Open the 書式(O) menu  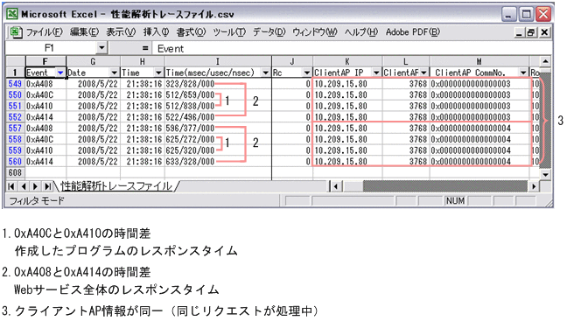click(x=191, y=32)
